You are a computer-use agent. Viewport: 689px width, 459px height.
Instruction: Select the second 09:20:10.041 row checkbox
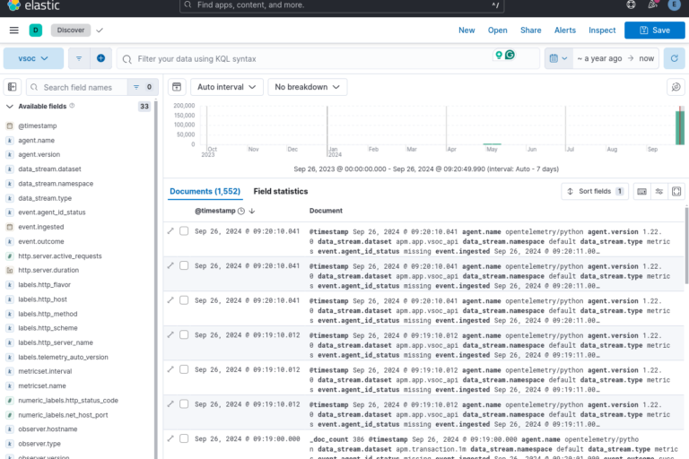[x=184, y=265]
